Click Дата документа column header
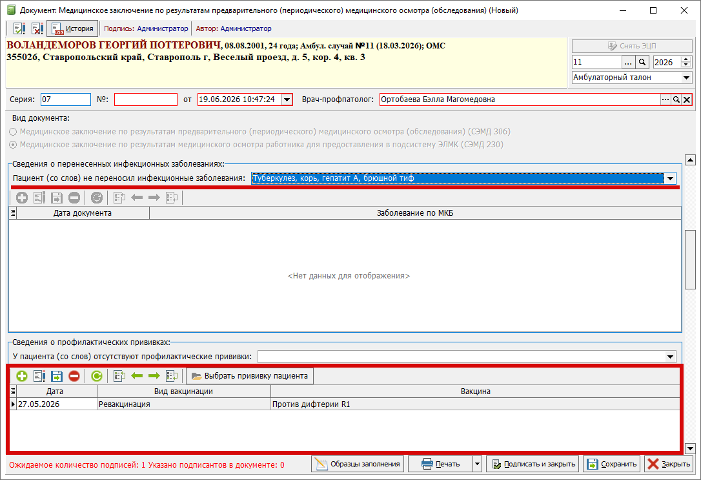Screen dimensions: 701x480 83,213
